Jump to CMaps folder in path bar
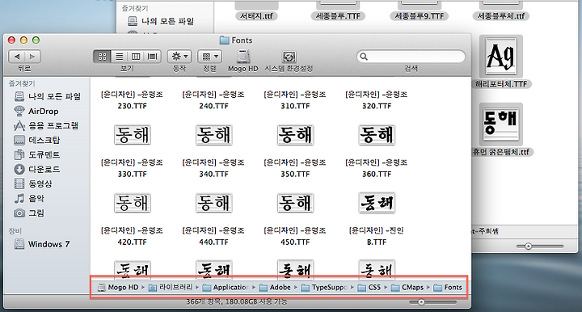 pyautogui.click(x=407, y=287)
